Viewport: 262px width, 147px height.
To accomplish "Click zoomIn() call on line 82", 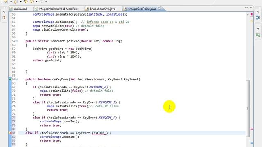I will coord(70,137).
